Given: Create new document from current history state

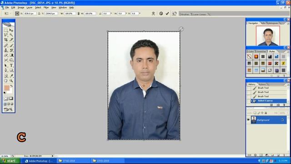Looking at the screenshot, I should [x=271, y=105].
